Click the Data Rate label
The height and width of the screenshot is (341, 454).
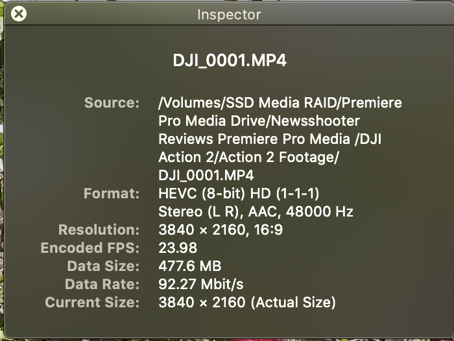click(102, 285)
